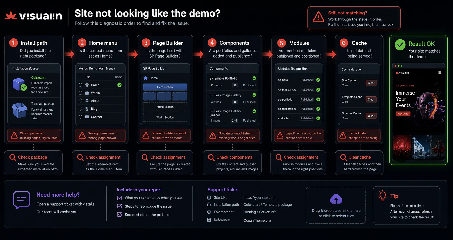Click the Clear button for Template Cache
The image size is (453, 240).
pos(371,100)
